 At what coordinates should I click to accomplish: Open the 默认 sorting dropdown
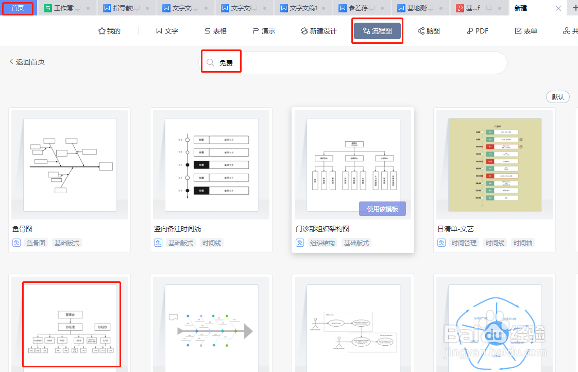coord(558,96)
